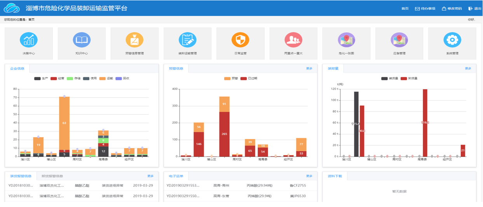483x207 pixels.
Task: Click the 应急管理 location icon
Action: coord(399,40)
